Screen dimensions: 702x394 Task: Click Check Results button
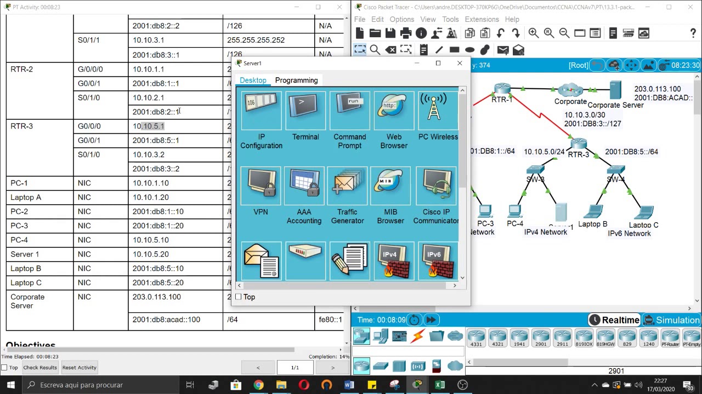click(40, 368)
